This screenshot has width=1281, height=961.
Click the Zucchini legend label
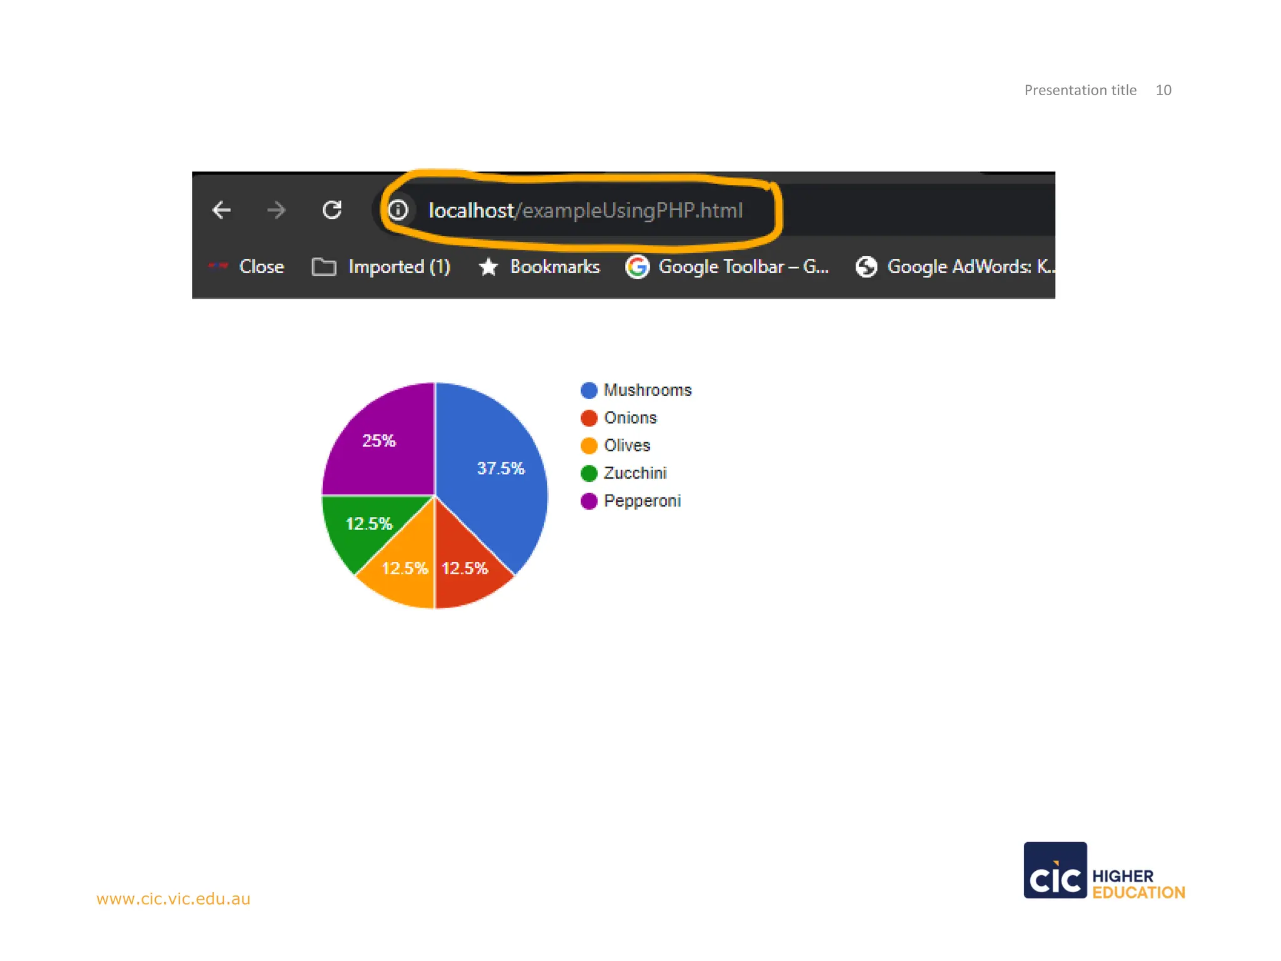tap(635, 473)
